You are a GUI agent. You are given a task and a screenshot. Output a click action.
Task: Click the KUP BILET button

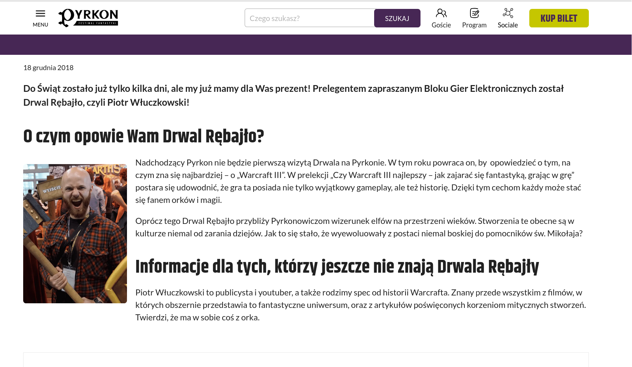click(x=559, y=18)
